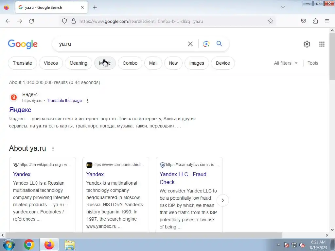Screen dimensions: 335x251
Task: Apply the Device filter chip
Action: (x=223, y=63)
